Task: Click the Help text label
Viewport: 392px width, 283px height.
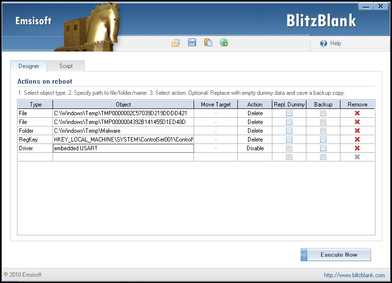Action: point(336,43)
